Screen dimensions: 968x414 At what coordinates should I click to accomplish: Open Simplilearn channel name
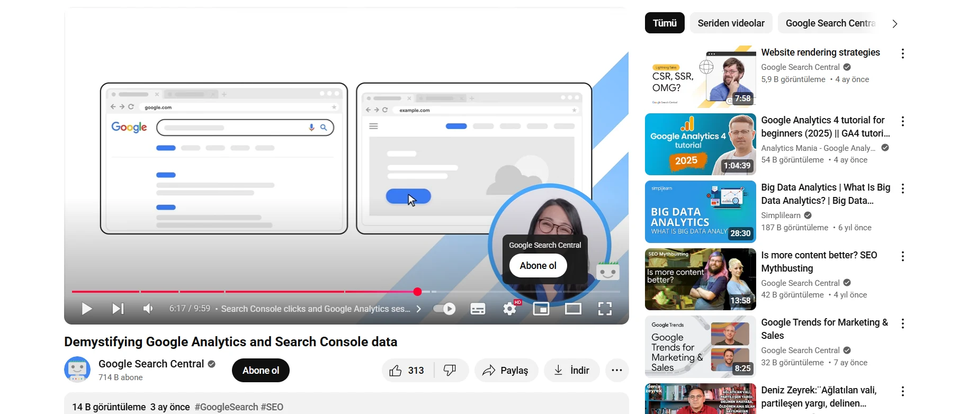point(781,215)
